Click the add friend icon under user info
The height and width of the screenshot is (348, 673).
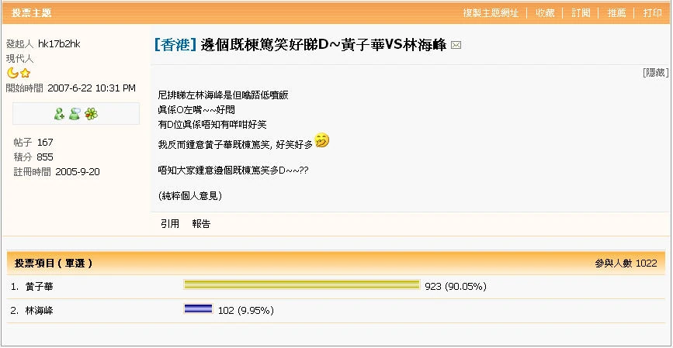pos(59,114)
